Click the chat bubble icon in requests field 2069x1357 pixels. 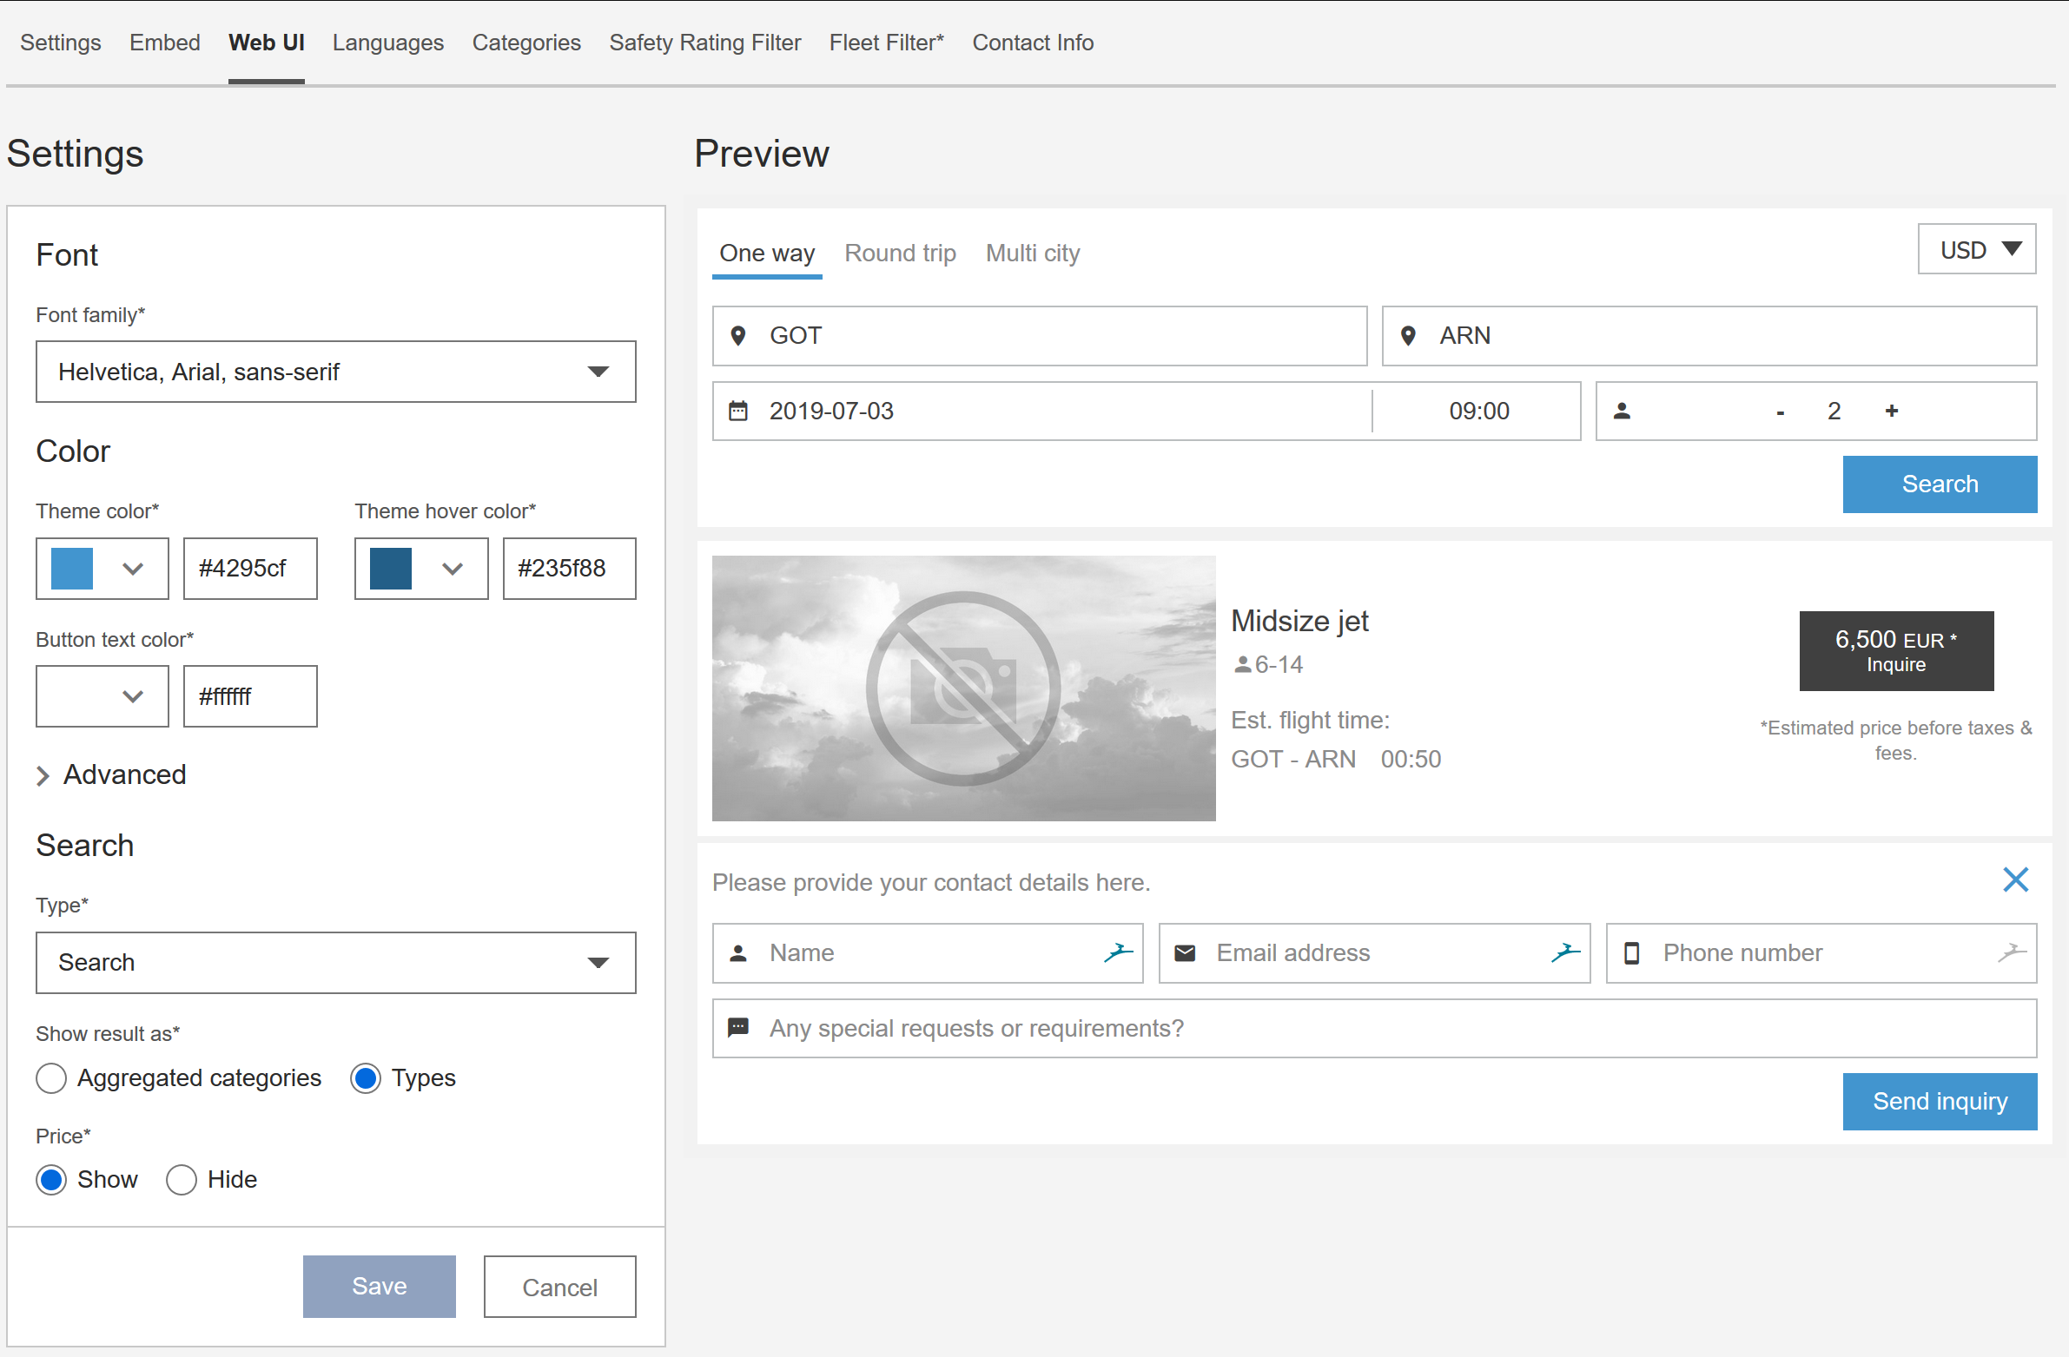tap(738, 1028)
